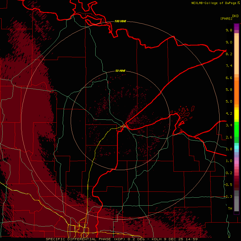Click the 9.0 scale value
The width and height of the screenshot is (241, 241).
point(229,42)
